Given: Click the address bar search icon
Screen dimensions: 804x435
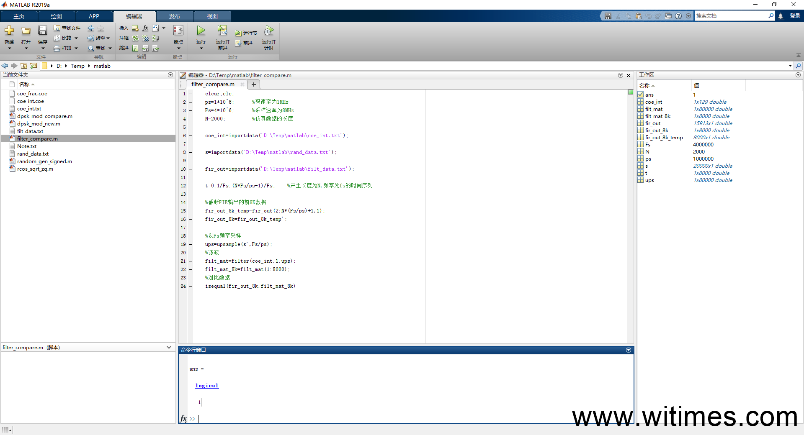Looking at the screenshot, I should [798, 66].
